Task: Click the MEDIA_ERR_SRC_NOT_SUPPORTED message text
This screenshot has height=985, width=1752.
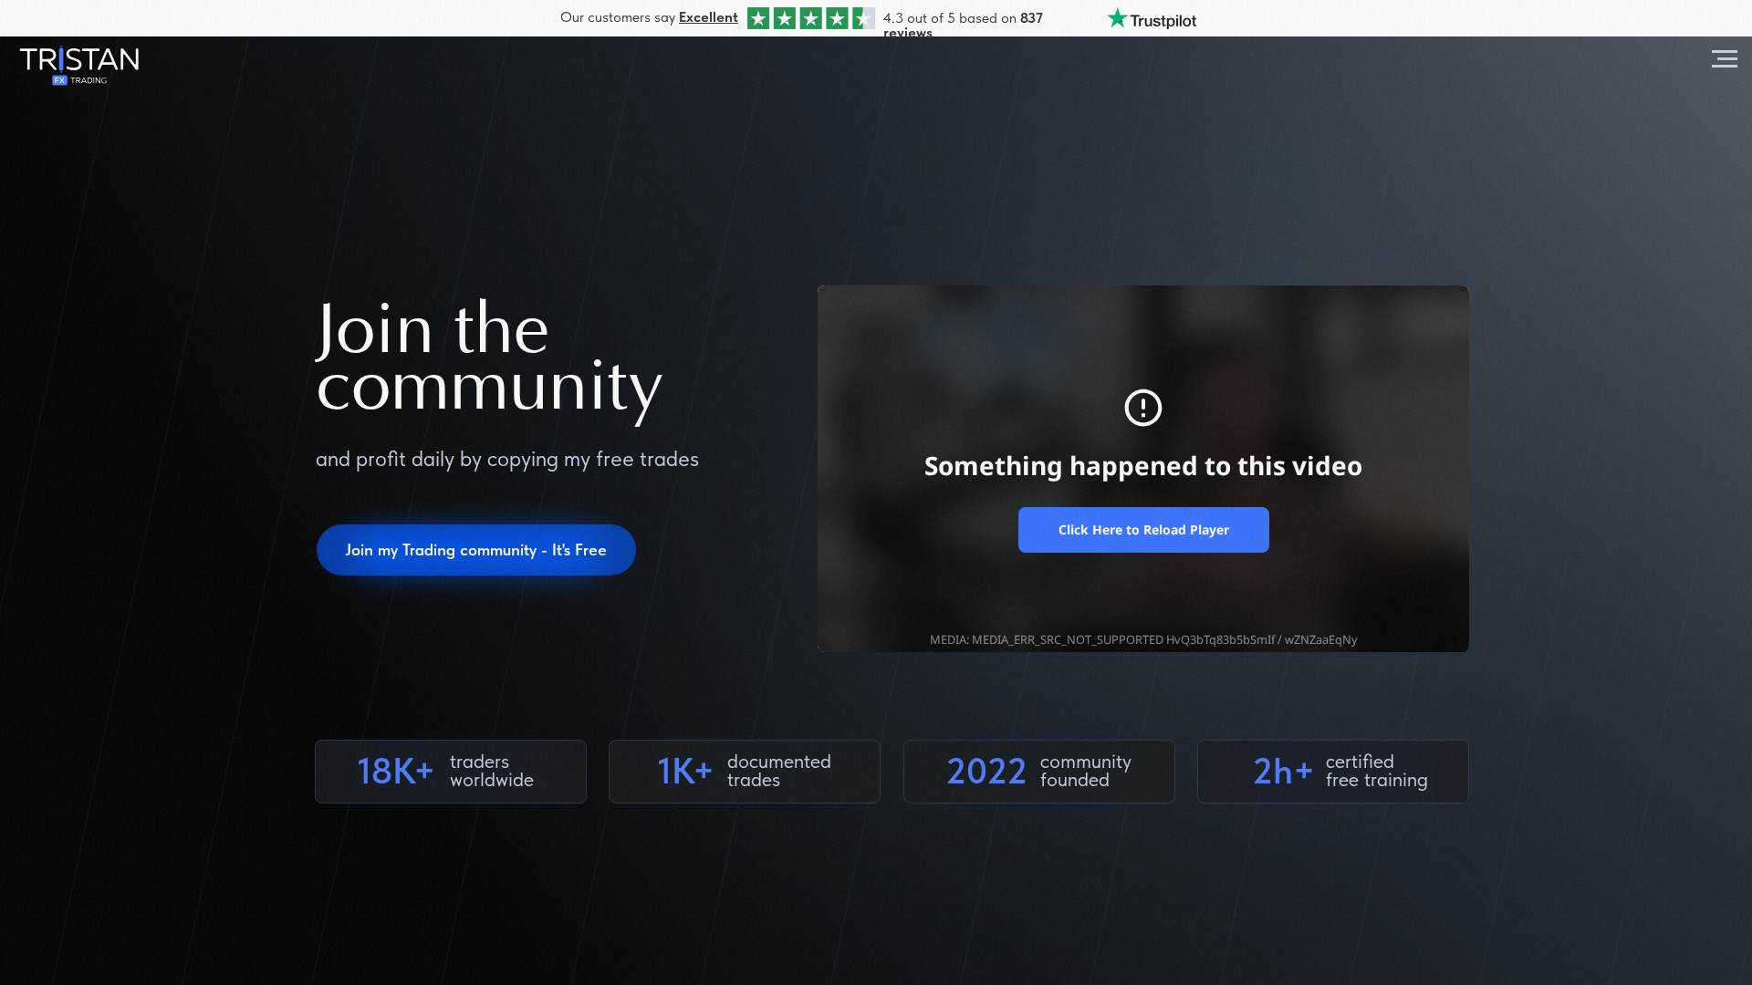Action: [x=1142, y=639]
